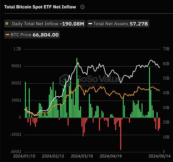Click the 2024/04/19 date axis label
Screen dimensions: 173x162
point(111,156)
